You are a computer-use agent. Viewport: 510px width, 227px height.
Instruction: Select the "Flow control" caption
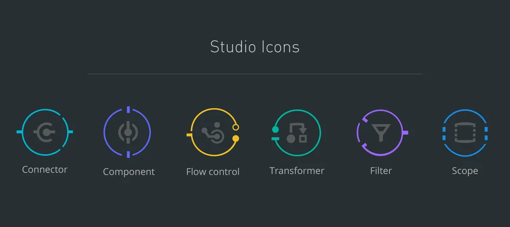(213, 172)
